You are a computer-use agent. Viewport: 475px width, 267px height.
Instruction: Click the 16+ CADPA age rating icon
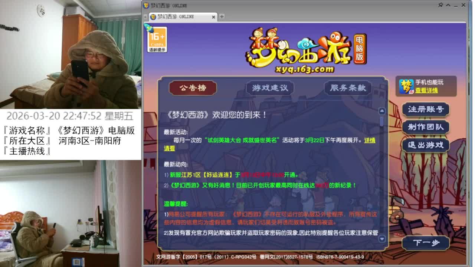(x=157, y=40)
